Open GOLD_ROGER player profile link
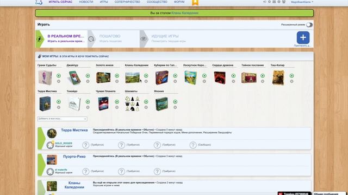The image size is (348, 195). tap(64, 143)
